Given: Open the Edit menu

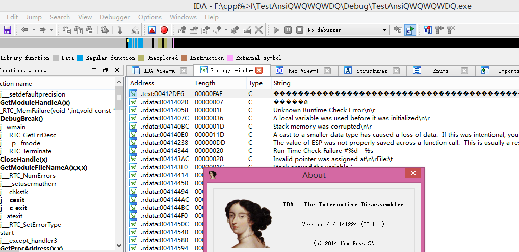Looking at the screenshot, I should (x=12, y=17).
